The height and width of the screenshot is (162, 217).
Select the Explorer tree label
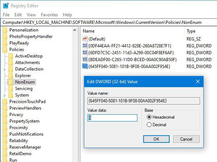(x=23, y=76)
